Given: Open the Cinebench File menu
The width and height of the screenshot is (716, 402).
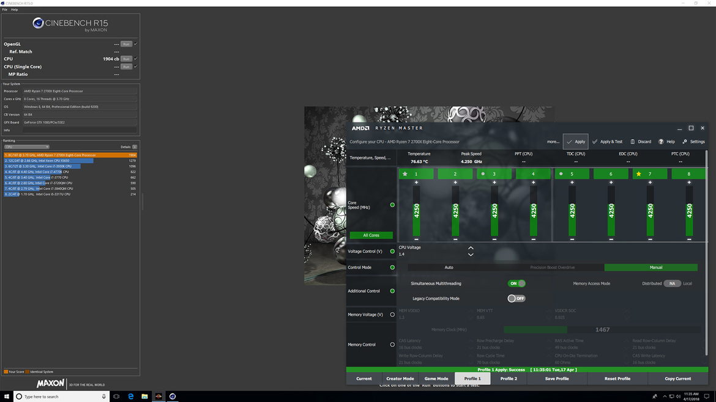Looking at the screenshot, I should pos(4,10).
